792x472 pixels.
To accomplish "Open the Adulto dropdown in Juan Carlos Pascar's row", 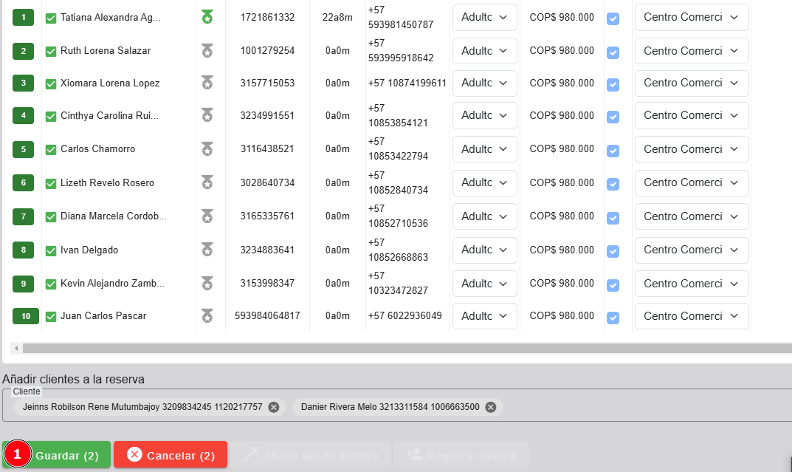I will pos(484,316).
